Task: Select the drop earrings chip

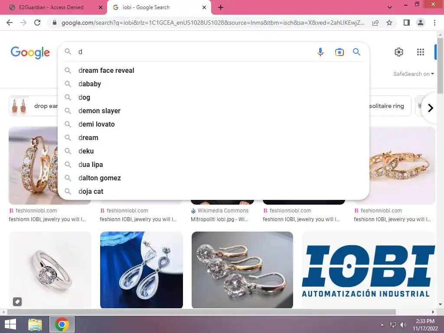Action: [x=33, y=106]
